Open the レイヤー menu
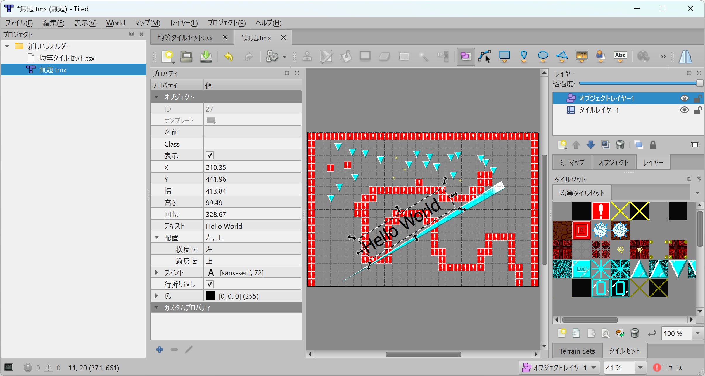The width and height of the screenshot is (705, 376). tap(184, 23)
